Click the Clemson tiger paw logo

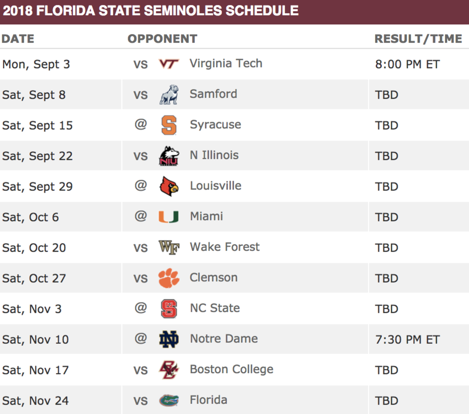(169, 278)
